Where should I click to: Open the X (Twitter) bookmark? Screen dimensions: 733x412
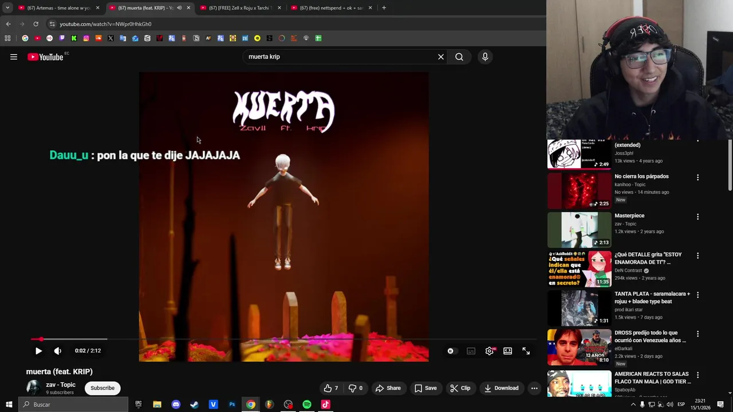[x=111, y=38]
